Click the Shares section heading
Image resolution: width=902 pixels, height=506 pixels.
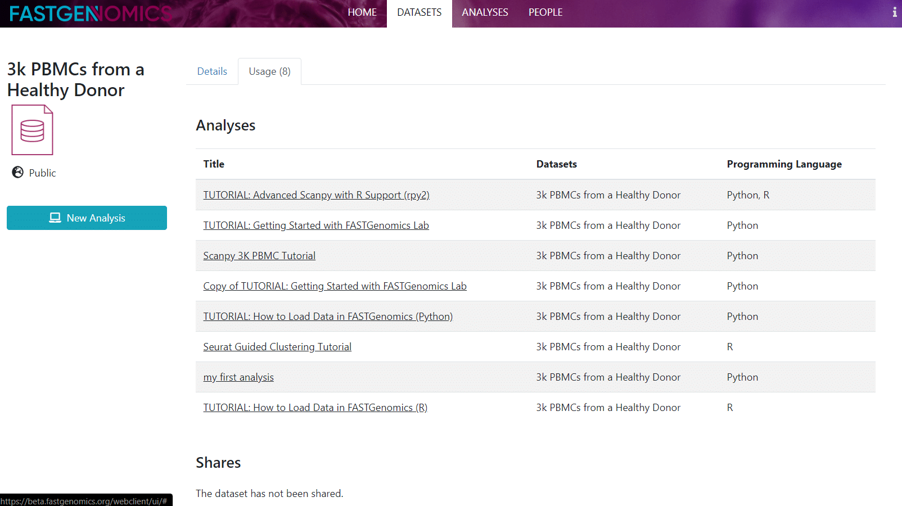click(218, 463)
